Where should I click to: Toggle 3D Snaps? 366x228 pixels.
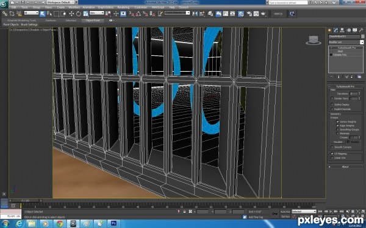132,14
